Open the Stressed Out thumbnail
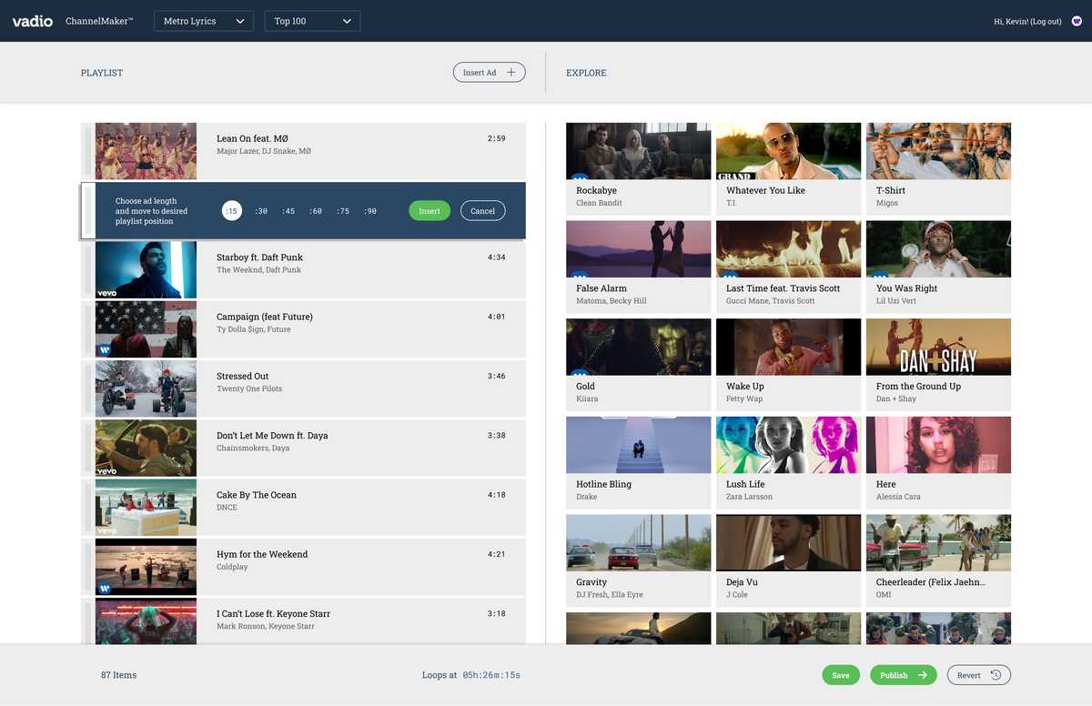The height and width of the screenshot is (706, 1092). click(x=146, y=388)
